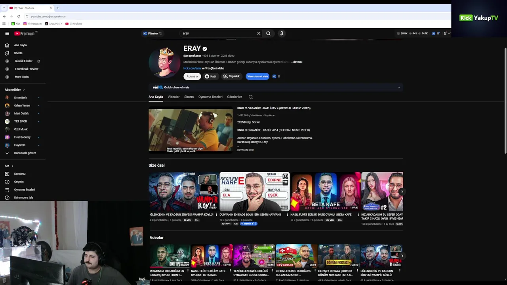
Task: Reload the browser page
Action: (18, 16)
